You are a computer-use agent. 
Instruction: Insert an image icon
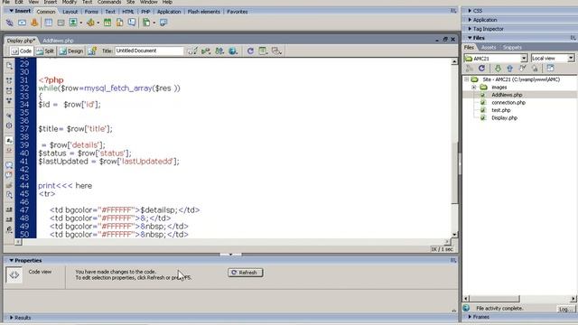[73, 23]
